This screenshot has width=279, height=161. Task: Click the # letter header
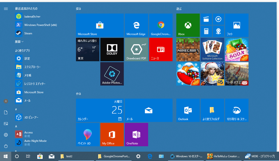coord(16,109)
